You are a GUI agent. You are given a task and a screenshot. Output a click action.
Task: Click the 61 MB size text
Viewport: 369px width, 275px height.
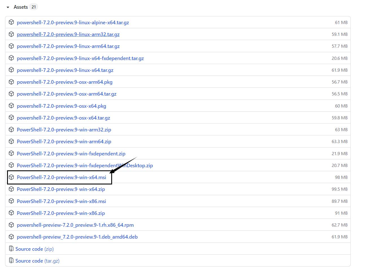pos(341,22)
